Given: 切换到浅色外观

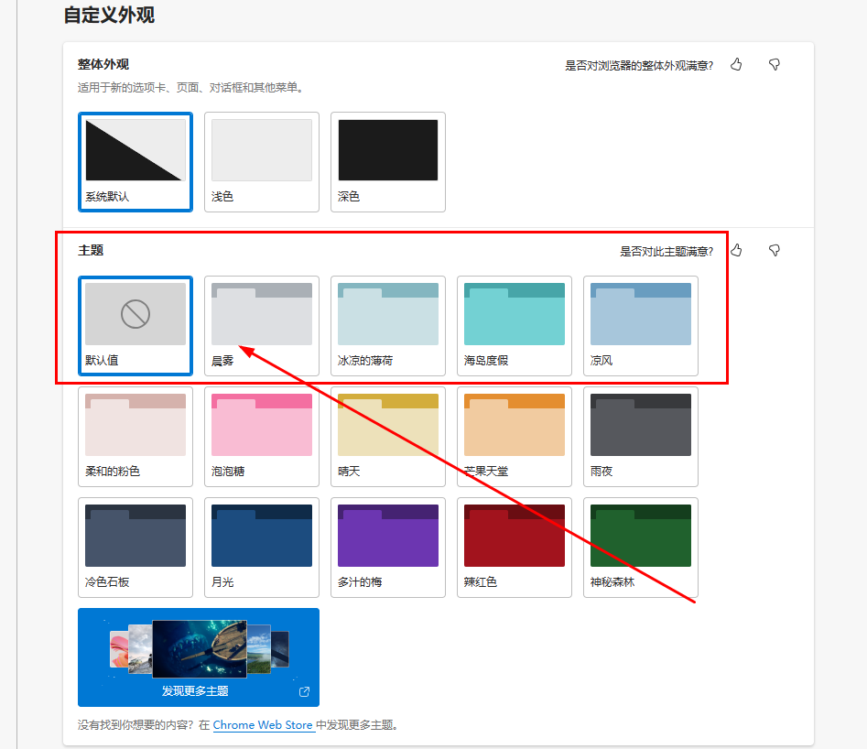Looking at the screenshot, I should 261,162.
